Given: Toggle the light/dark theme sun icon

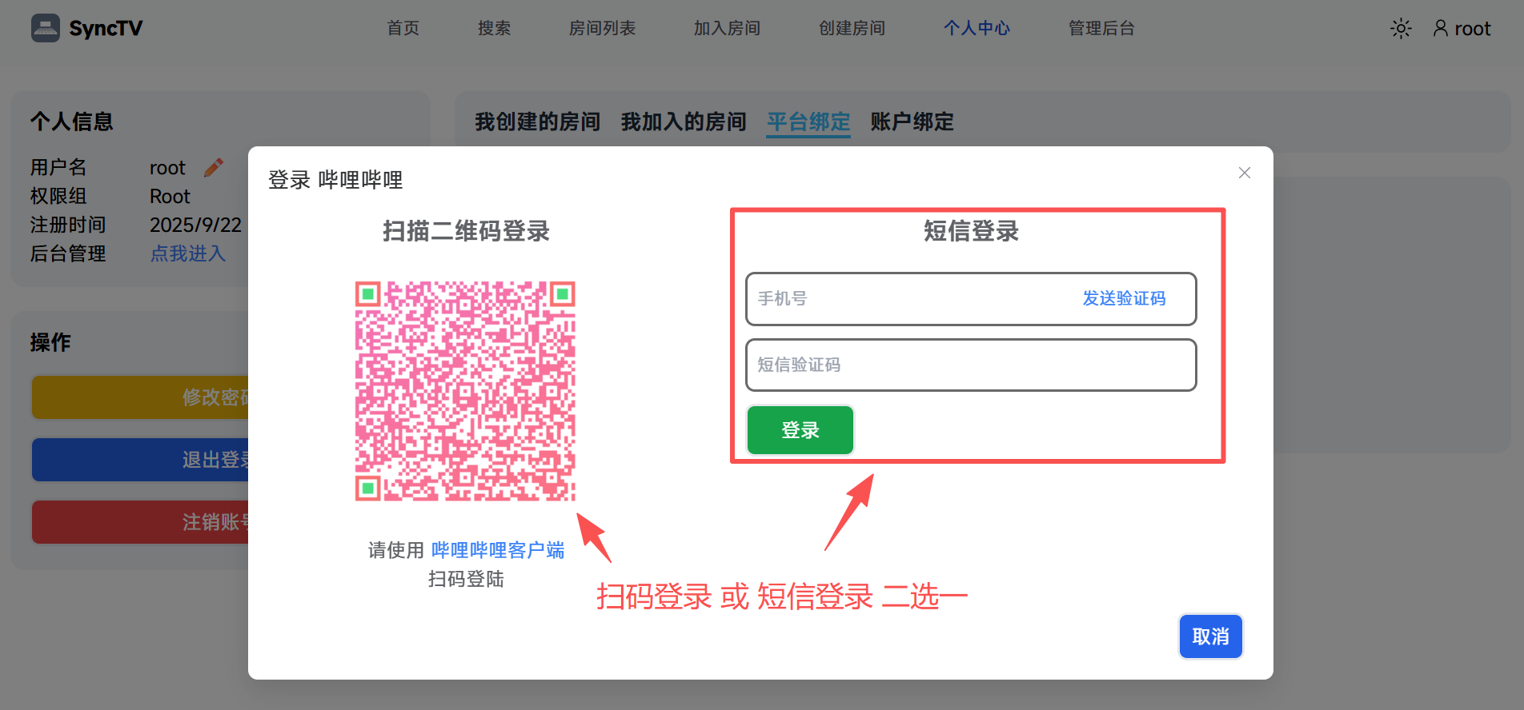Looking at the screenshot, I should pos(1401,29).
